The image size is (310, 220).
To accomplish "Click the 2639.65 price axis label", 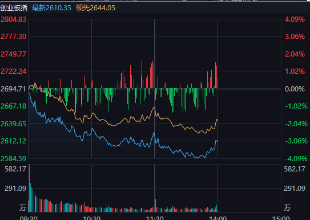I will [14, 124].
